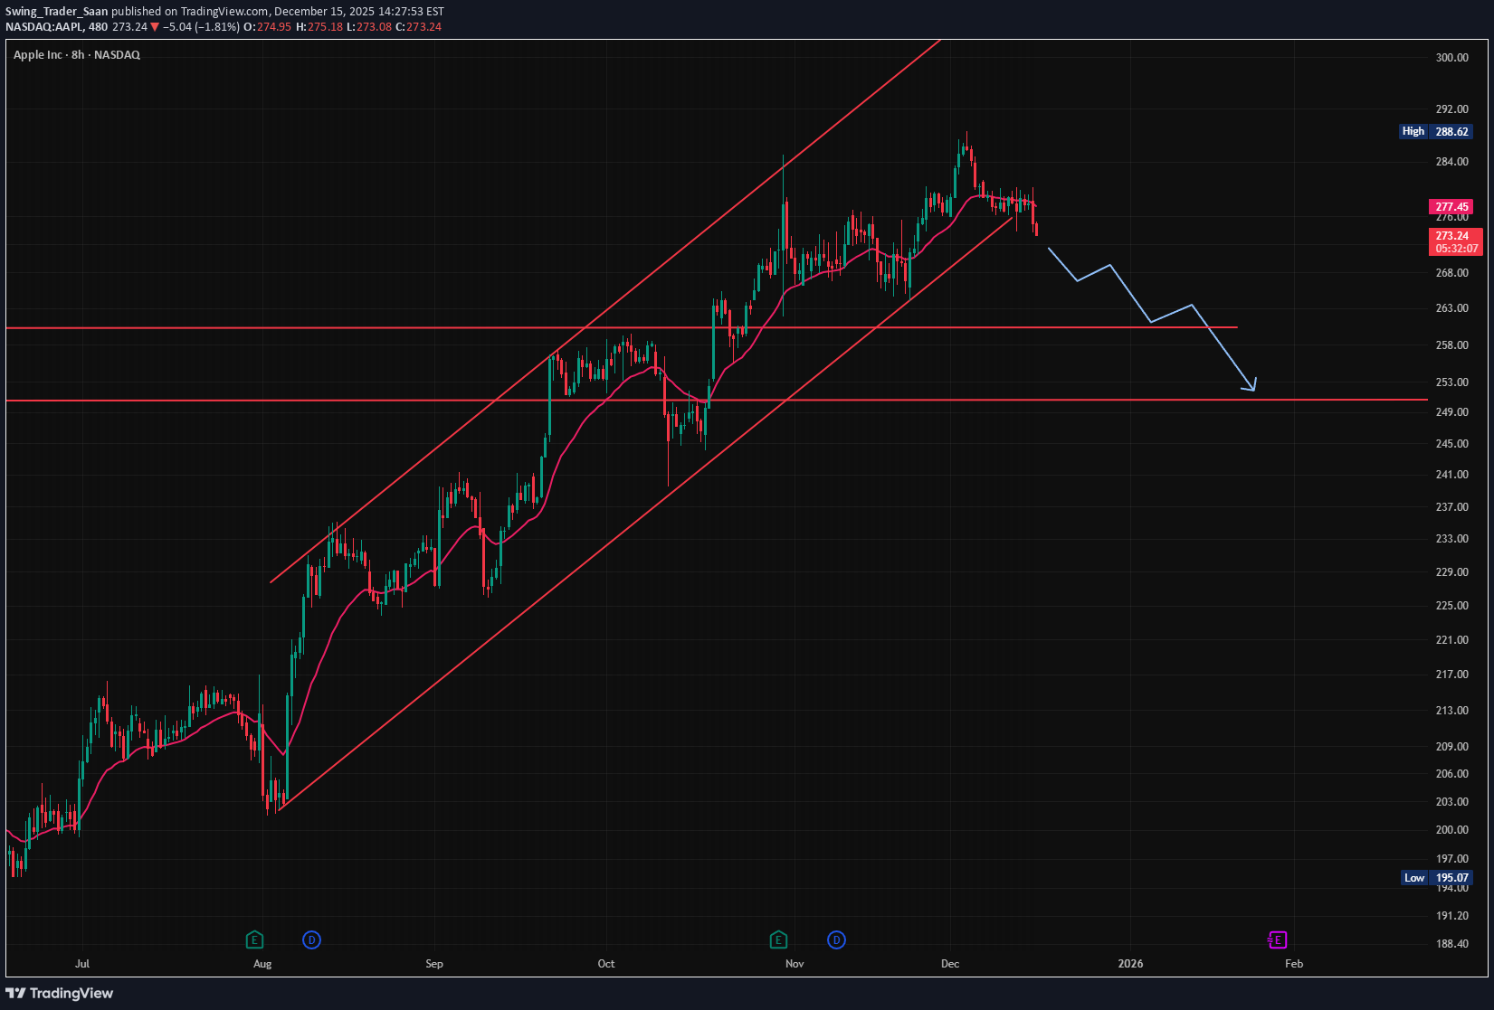Click the 2026 label on the time axis

pyautogui.click(x=1130, y=964)
